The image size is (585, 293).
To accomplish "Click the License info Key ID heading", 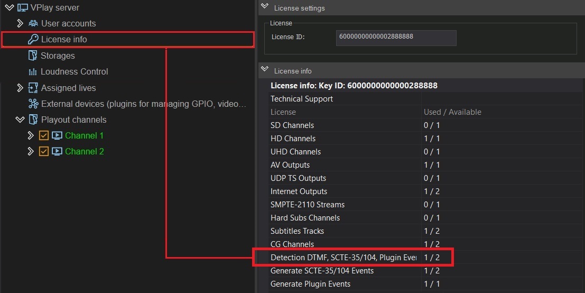I will click(x=354, y=86).
